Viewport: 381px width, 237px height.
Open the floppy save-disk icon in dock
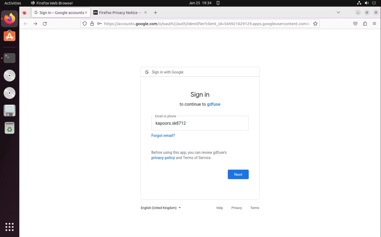[10, 111]
